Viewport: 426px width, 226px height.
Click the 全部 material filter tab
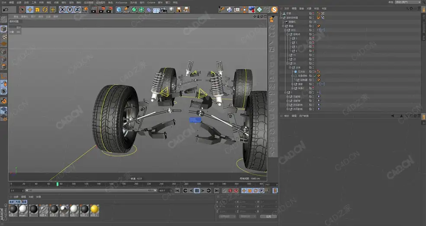12,202
